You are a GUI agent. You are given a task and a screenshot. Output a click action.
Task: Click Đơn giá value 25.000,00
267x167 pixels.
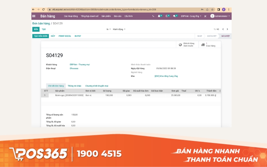(x=176, y=96)
